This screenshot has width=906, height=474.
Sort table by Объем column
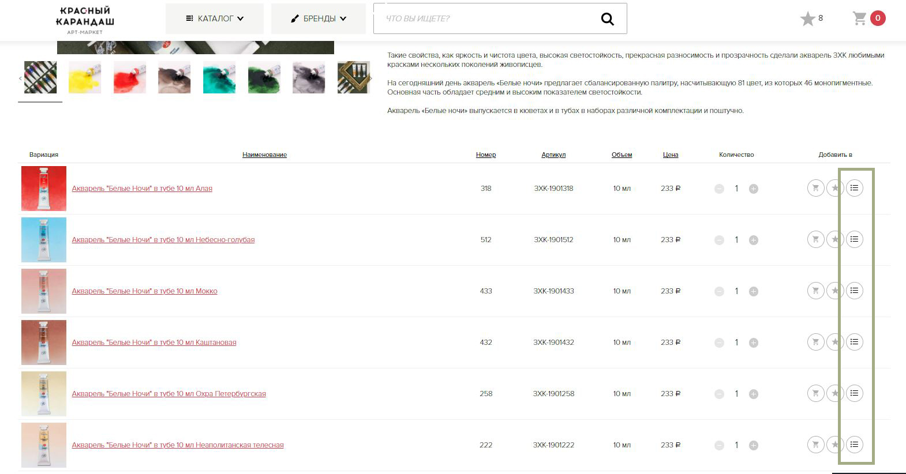(x=622, y=155)
